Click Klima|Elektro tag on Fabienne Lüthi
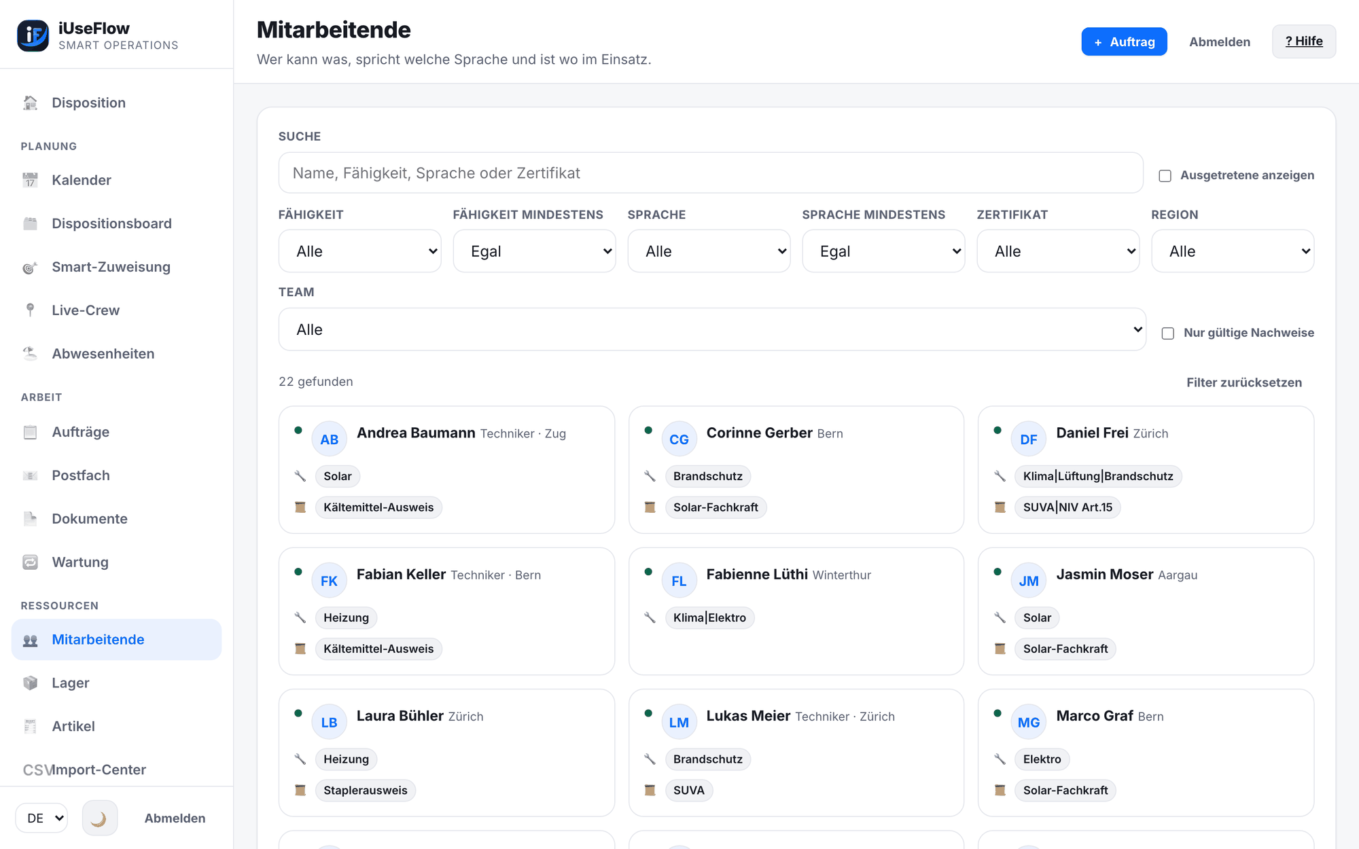The image size is (1359, 849). [709, 617]
